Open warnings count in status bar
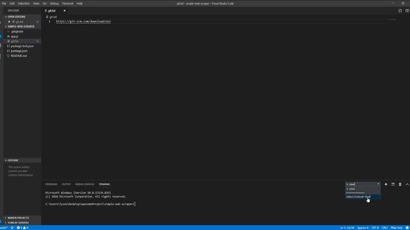The width and height of the screenshot is (410, 230). click(26, 227)
